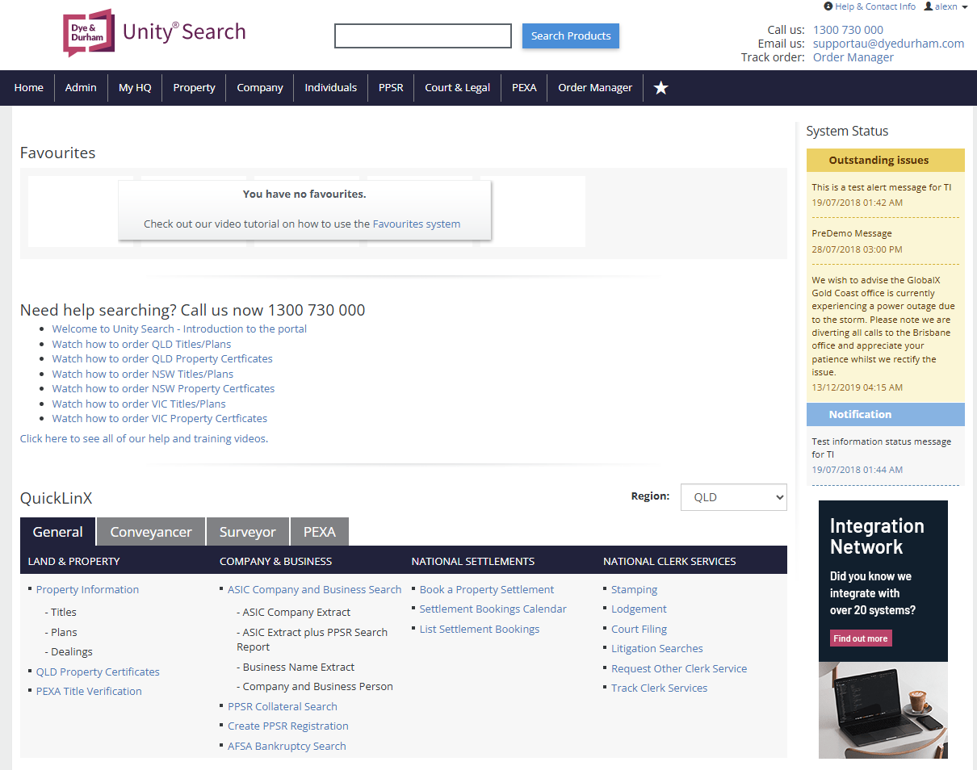
Task: Open Settlement Bookings Calendar
Action: pyautogui.click(x=493, y=609)
